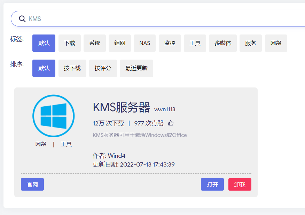The image size is (305, 215).
Task: Click the 977 次点赞 text
Action: pos(149,123)
